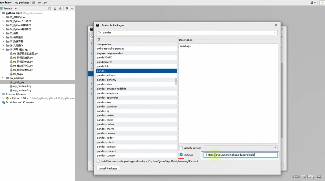Image resolution: width=325 pixels, height=181 pixels.
Task: Collapse the 09_异常_模块_包 folder
Action: click(3, 50)
